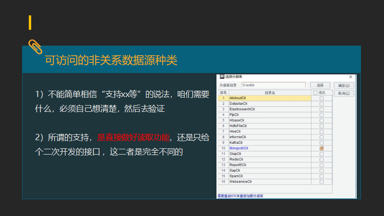
Task: Check the WebserviceCli row checkbox
Action: click(322, 182)
